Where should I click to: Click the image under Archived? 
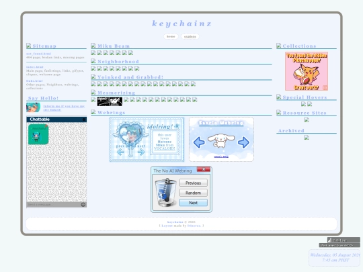tap(307, 138)
